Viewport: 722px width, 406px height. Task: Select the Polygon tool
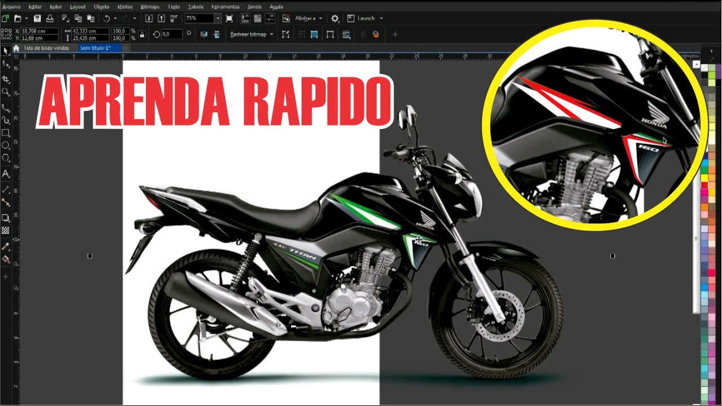[6, 158]
